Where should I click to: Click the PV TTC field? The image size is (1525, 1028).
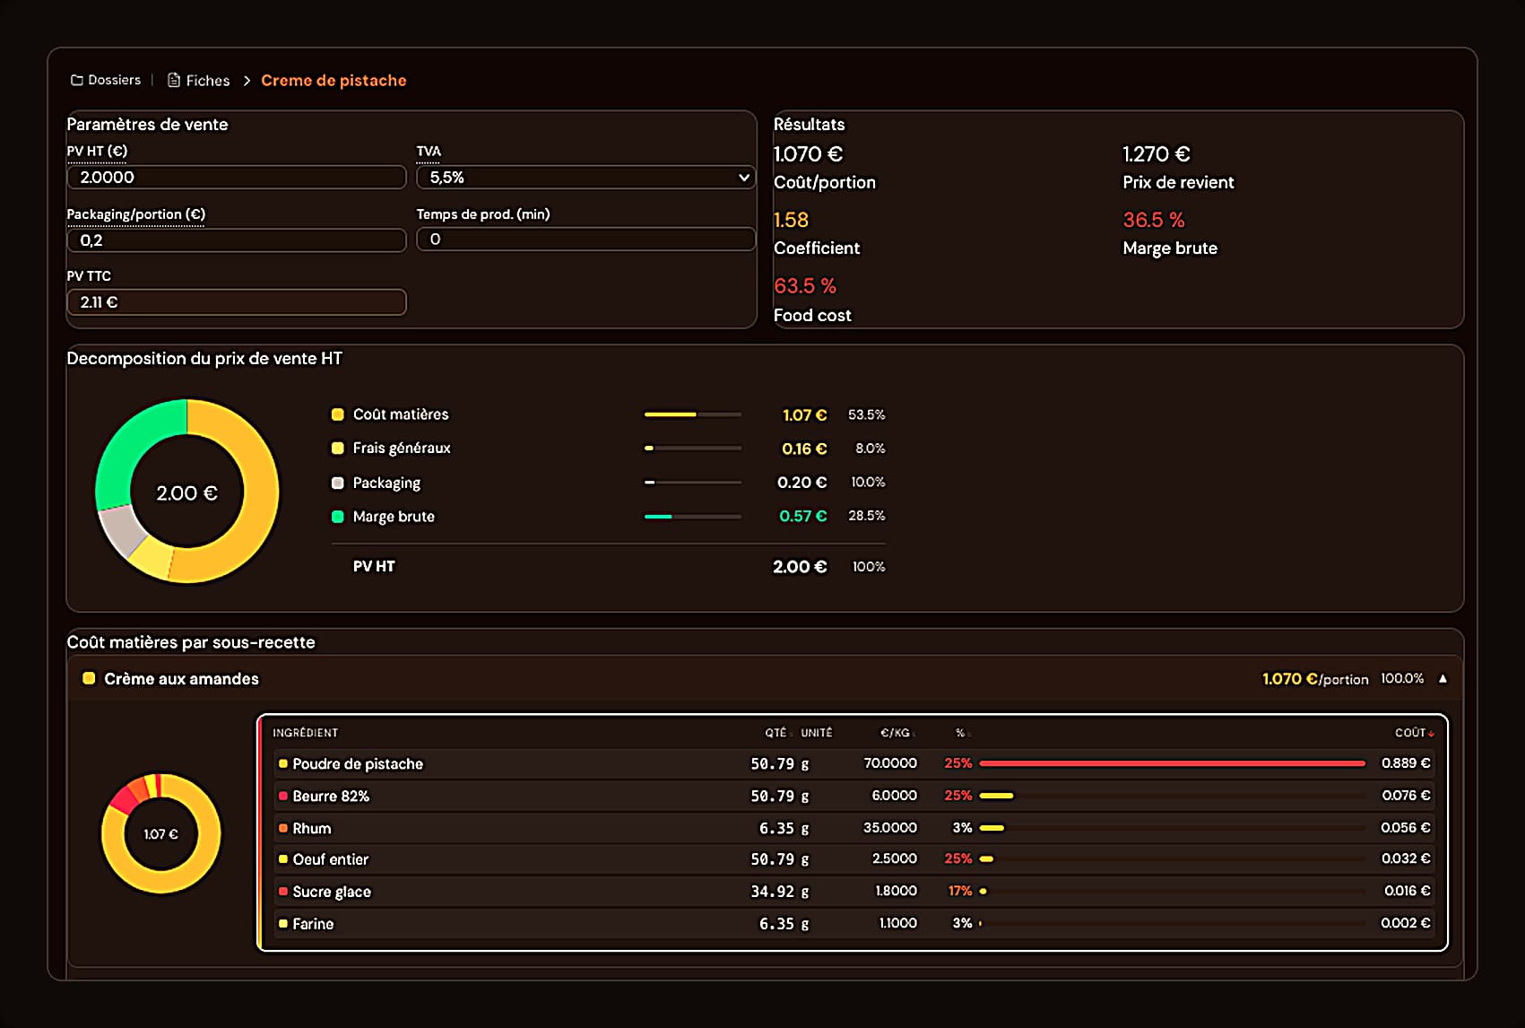coord(237,301)
